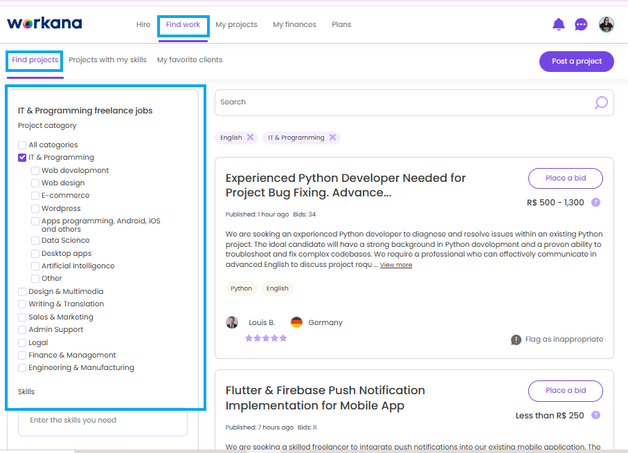This screenshot has width=628, height=453.
Task: Uncheck the IT & Programming checkbox
Action: tap(22, 158)
